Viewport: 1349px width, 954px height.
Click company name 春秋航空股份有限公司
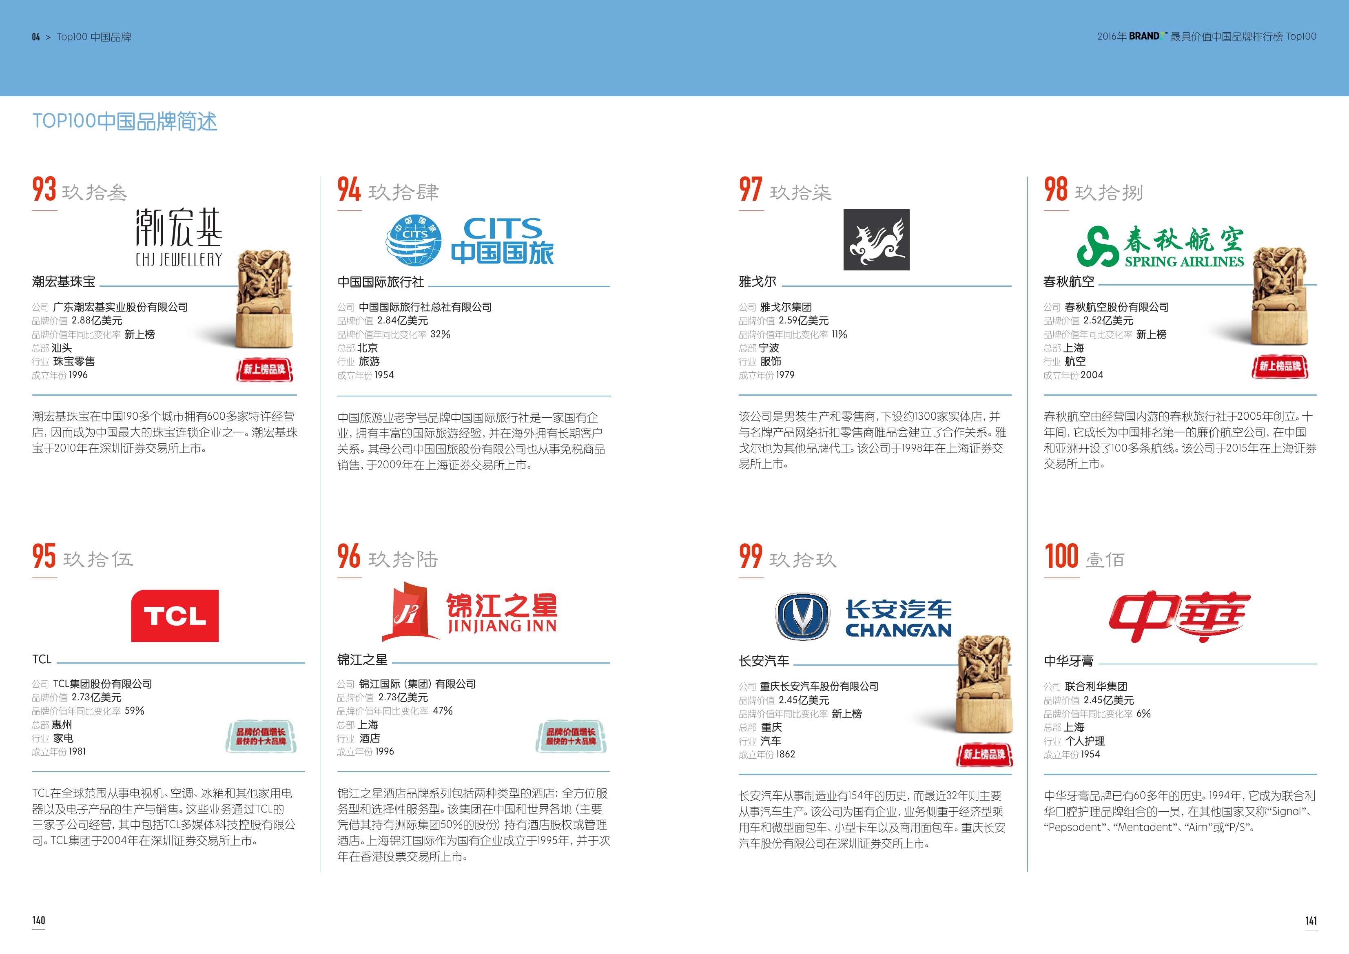click(x=1117, y=307)
